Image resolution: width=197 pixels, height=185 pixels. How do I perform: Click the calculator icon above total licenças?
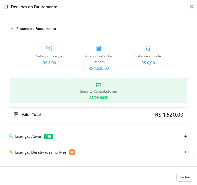[99, 49]
